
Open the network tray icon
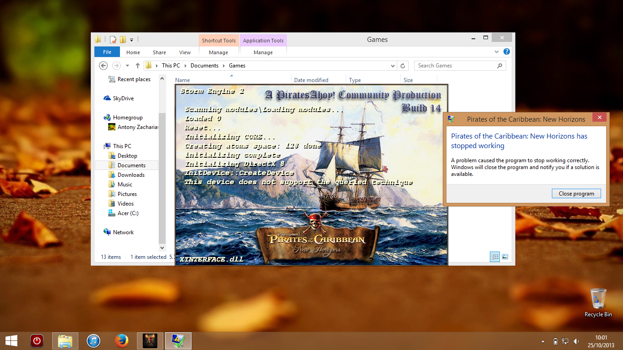point(565,341)
